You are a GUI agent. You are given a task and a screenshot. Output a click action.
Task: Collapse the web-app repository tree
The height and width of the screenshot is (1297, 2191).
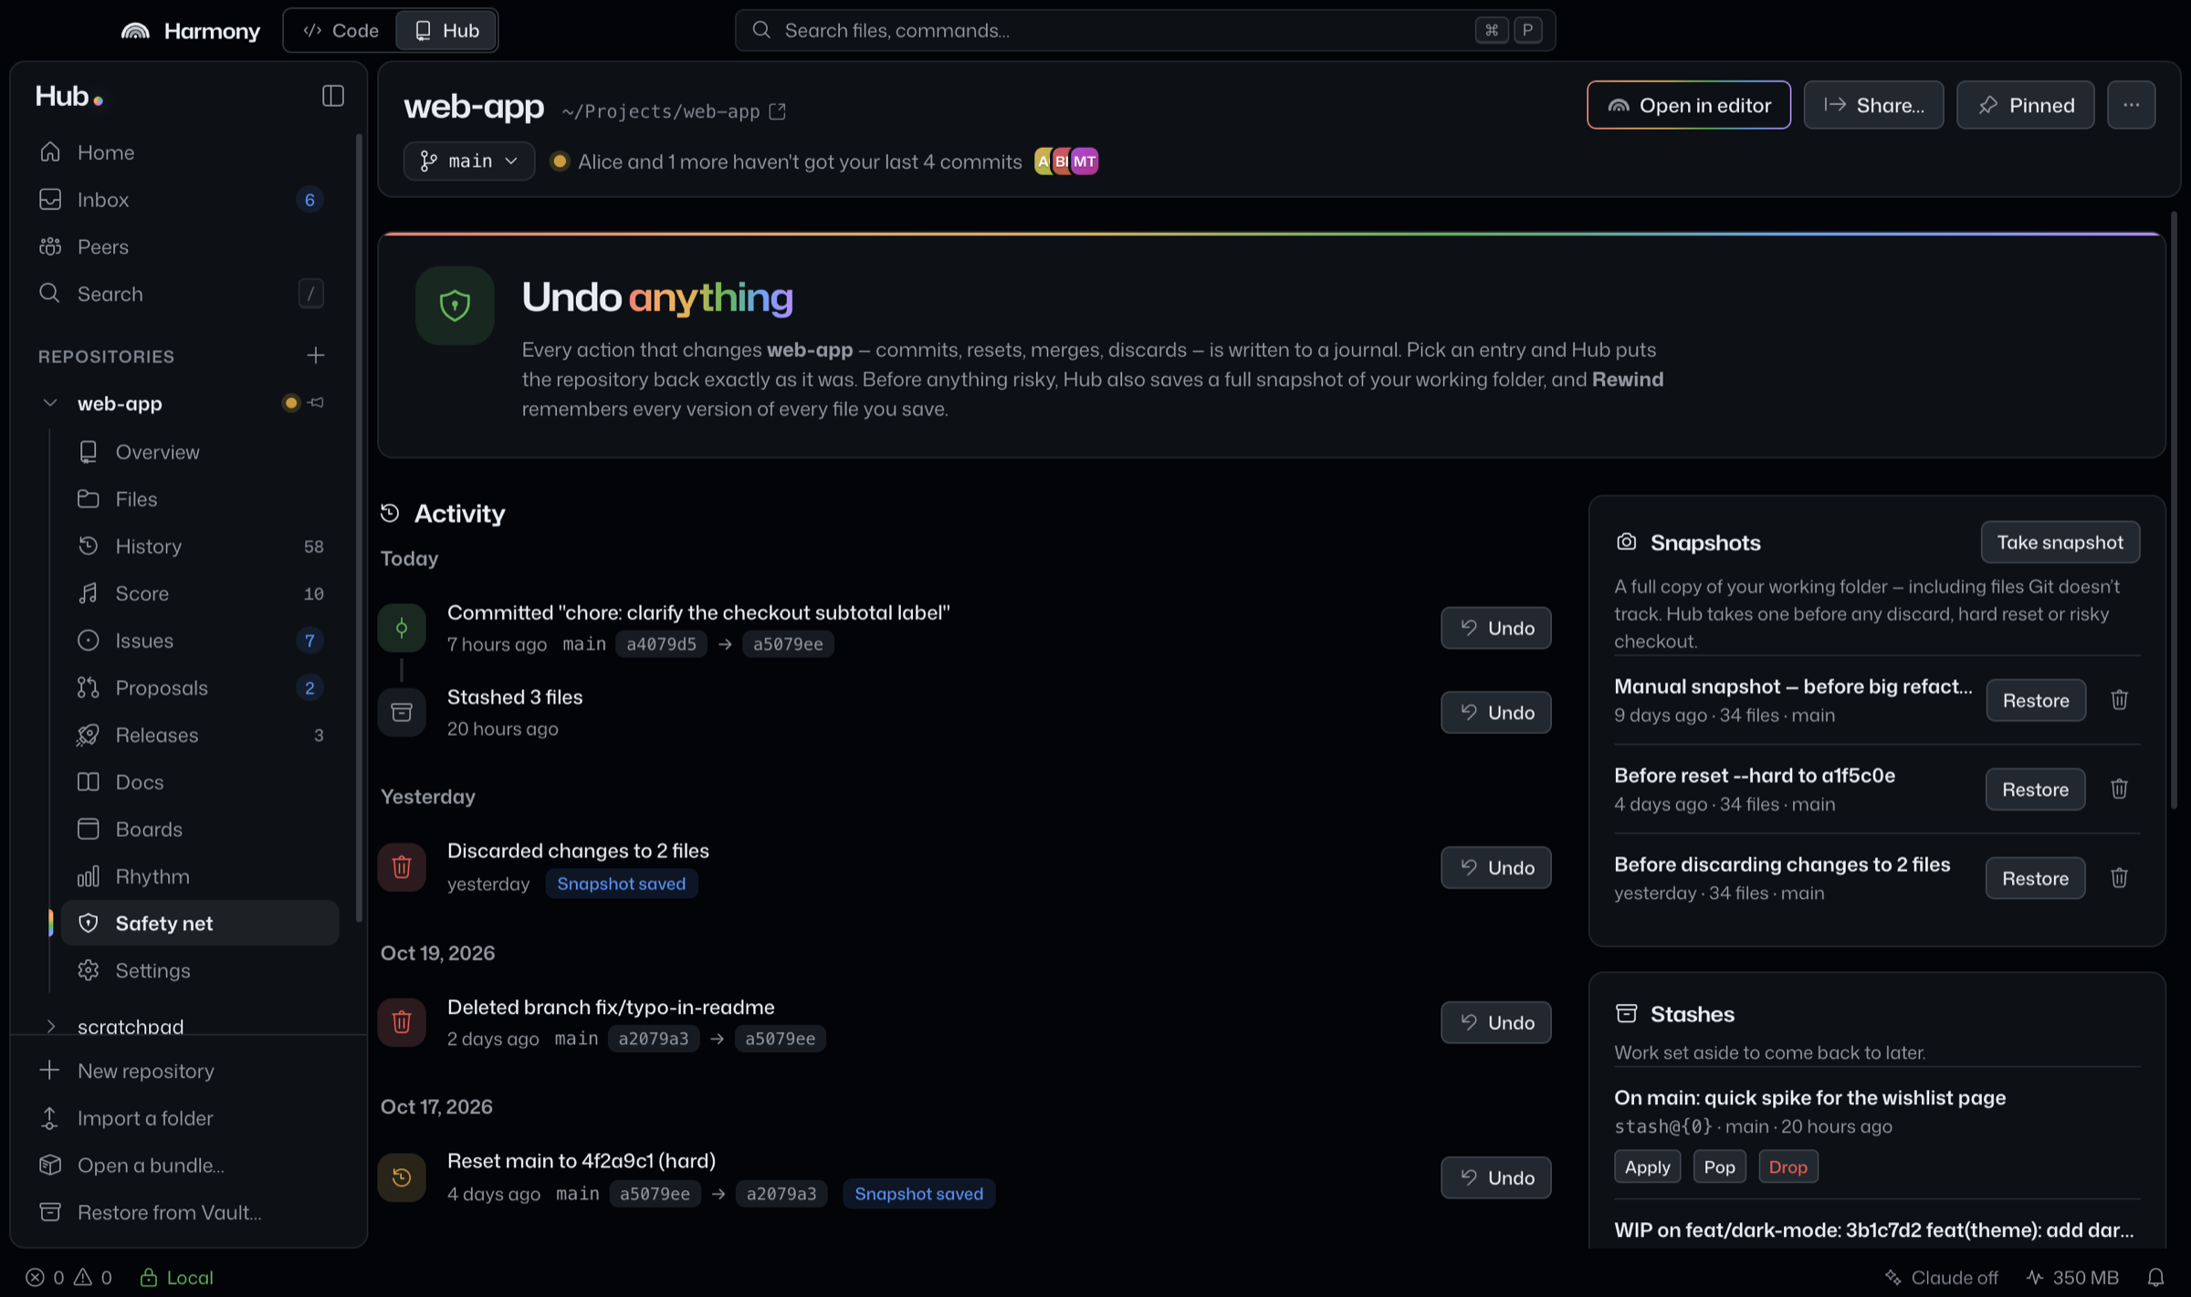50,403
